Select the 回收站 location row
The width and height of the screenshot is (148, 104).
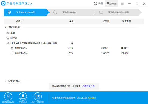tap(74, 38)
